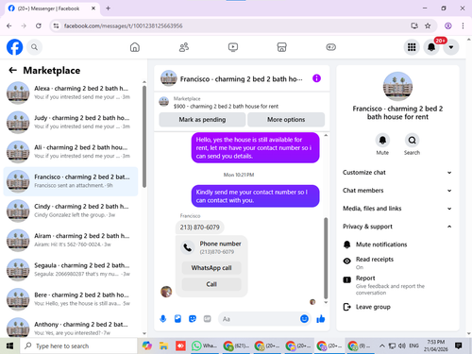Open File Explorer from the taskbar

point(163,346)
